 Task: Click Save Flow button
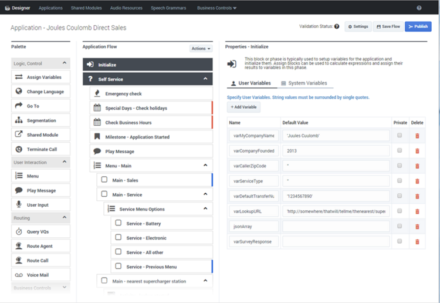tap(388, 26)
